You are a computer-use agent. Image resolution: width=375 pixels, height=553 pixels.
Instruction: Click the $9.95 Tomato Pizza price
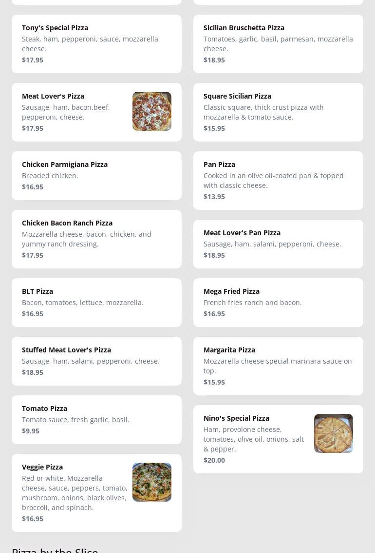point(31,431)
